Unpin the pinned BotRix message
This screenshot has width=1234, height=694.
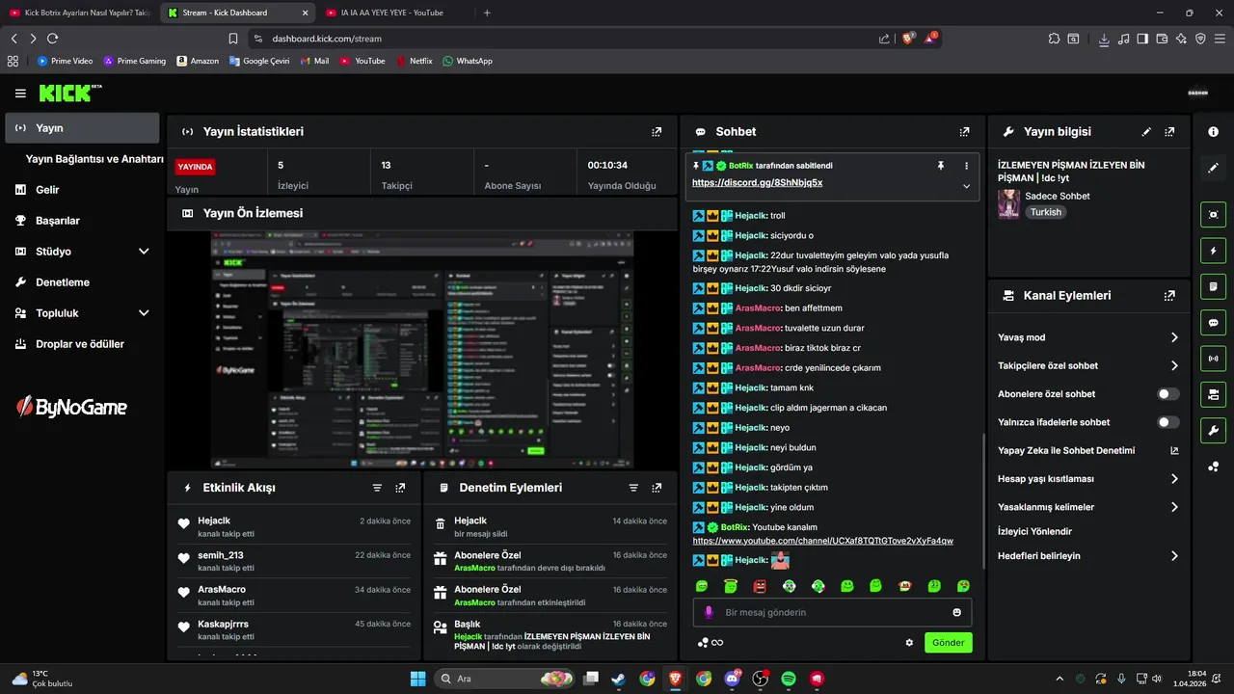941,166
